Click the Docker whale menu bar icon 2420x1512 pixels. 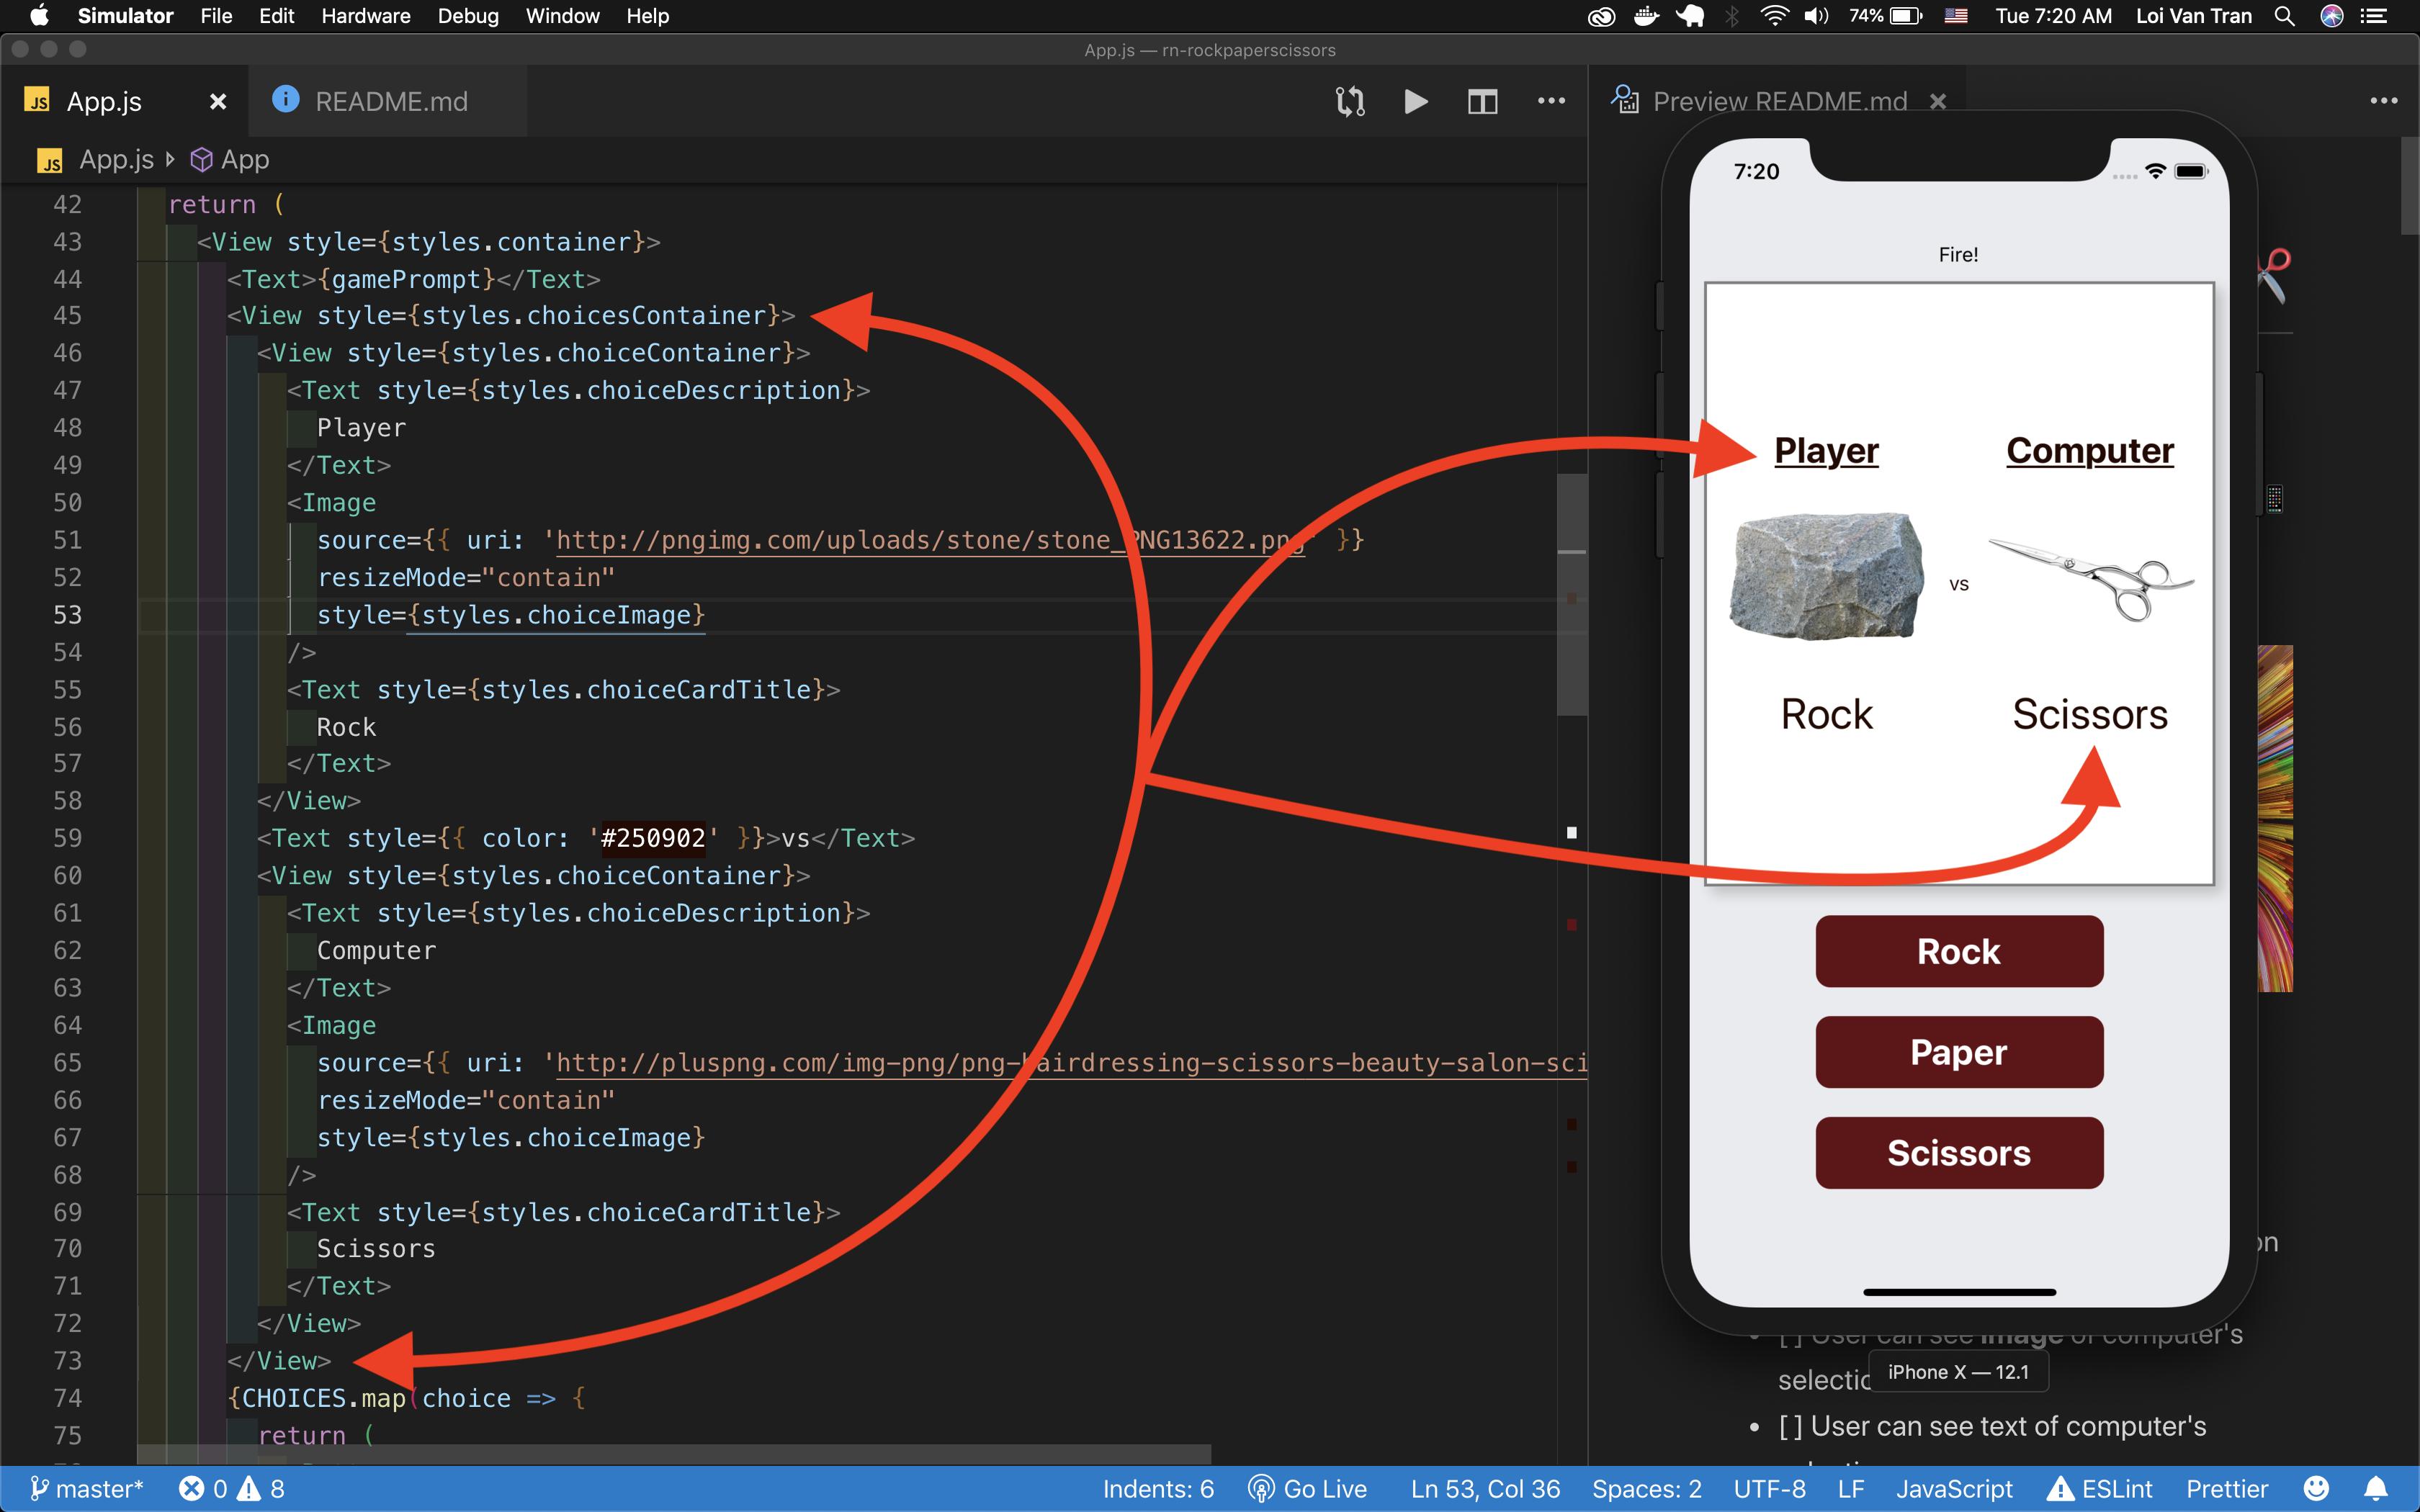(1646, 16)
